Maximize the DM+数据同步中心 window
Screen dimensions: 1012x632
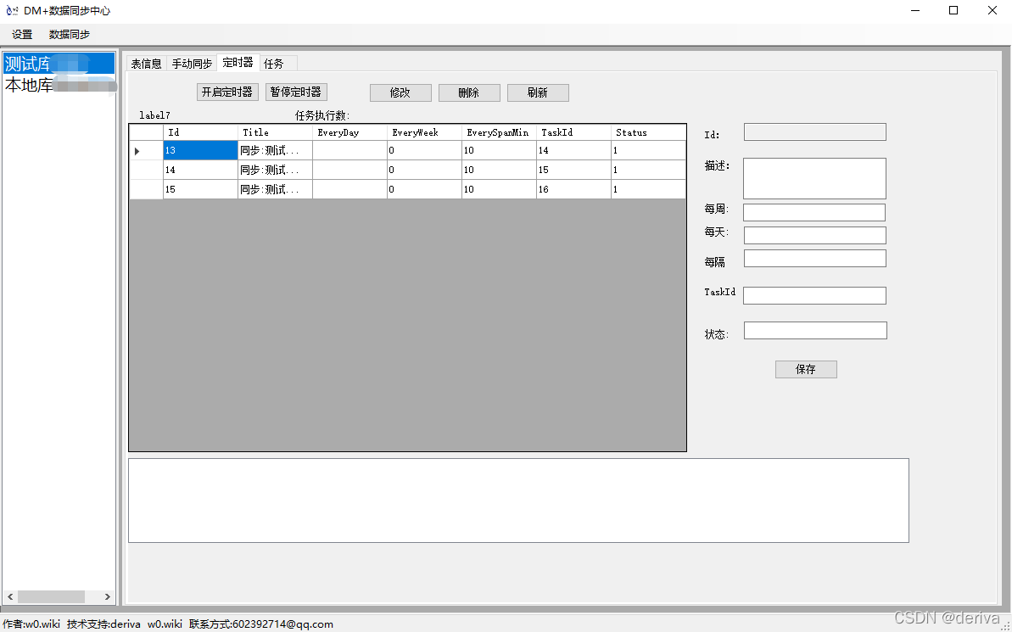pos(954,10)
